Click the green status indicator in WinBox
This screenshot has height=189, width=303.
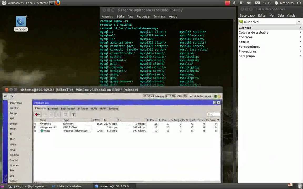click(215, 96)
